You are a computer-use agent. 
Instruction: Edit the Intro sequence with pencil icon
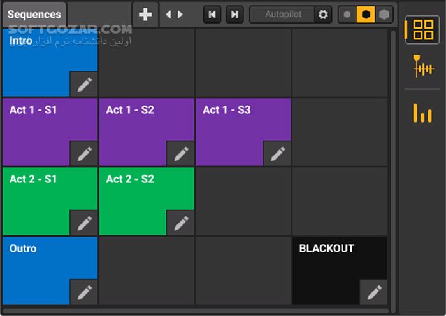click(84, 84)
